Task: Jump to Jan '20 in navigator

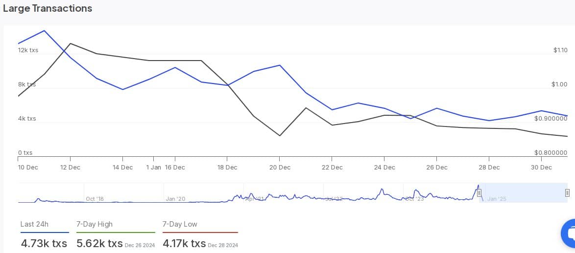Action: tap(175, 199)
